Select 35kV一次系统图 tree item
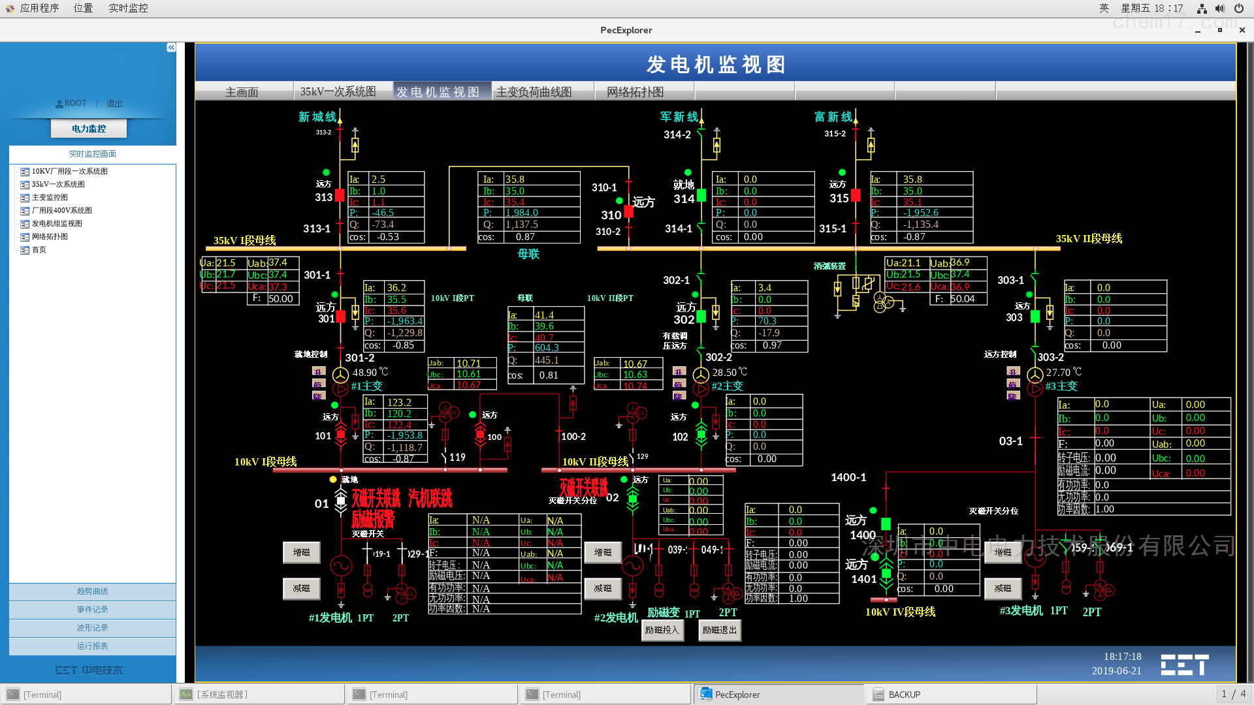This screenshot has height=705, width=1254. pos(57,185)
